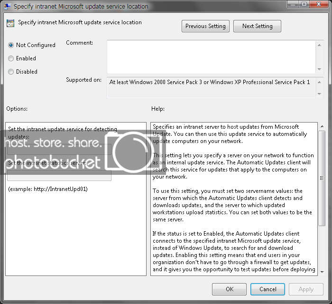Viewport: 332px width, 304px height.
Task: Click the title bar window icon
Action: coord(8,6)
